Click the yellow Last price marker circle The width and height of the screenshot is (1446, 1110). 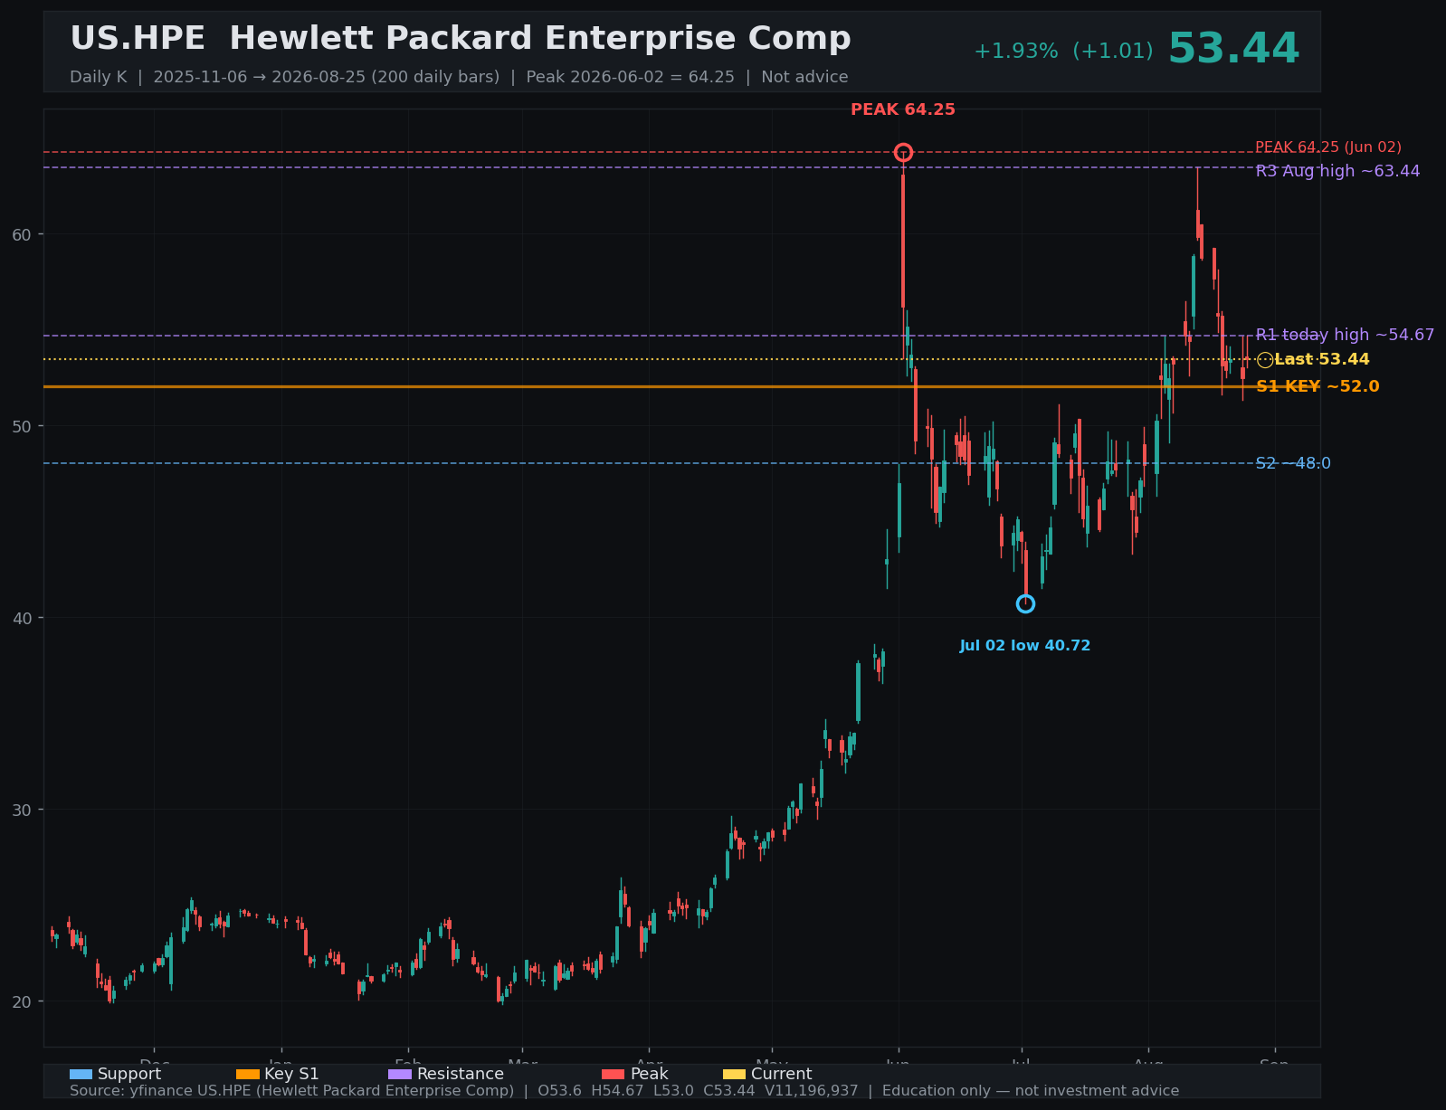point(1265,360)
